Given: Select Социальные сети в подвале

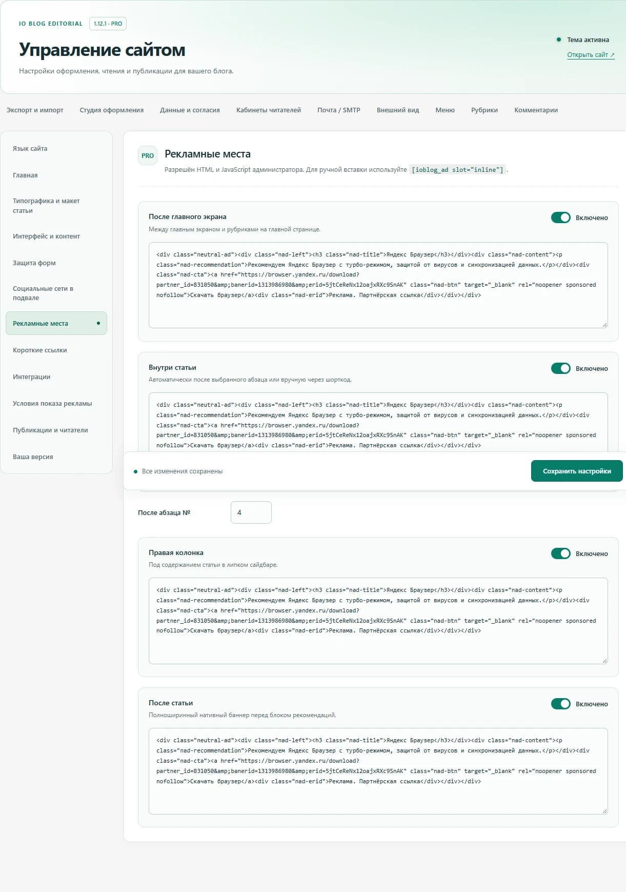Looking at the screenshot, I should (56, 293).
